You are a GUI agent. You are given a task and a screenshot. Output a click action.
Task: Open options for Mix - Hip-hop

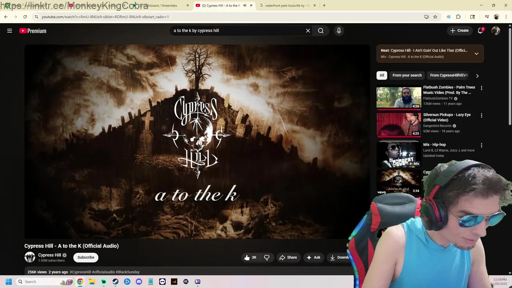[x=482, y=146]
